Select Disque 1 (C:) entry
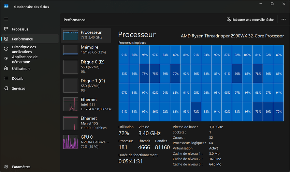This screenshot has height=172, width=290. 86,85
